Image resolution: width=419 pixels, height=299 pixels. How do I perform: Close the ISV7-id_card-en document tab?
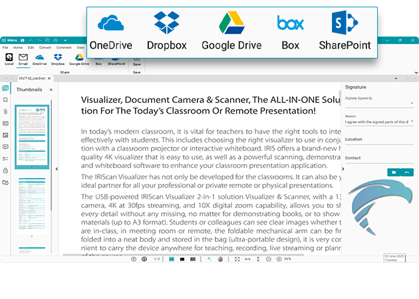click(49, 78)
